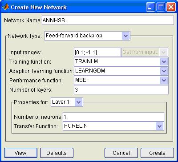Click the Input ranges field
Viewport: 178px width, 162px height.
97,52
